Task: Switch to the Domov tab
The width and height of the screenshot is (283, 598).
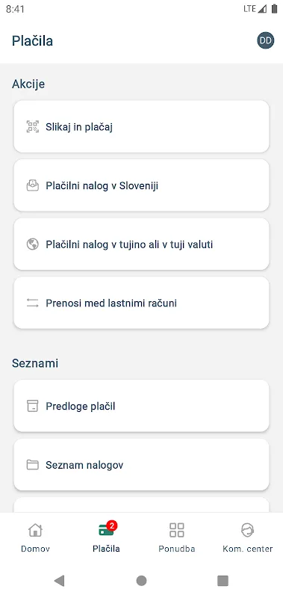Action: click(35, 537)
